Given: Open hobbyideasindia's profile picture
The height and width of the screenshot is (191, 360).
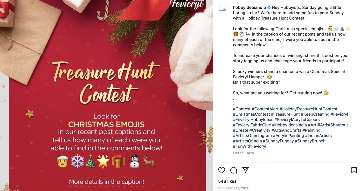Looking at the screenshot, I should [223, 10].
